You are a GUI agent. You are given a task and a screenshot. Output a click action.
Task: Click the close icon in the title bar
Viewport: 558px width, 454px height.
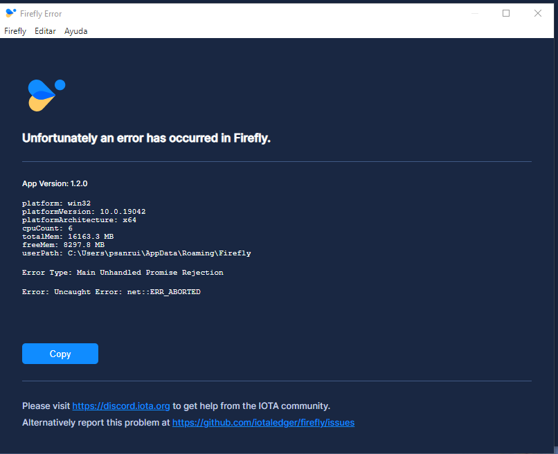click(538, 12)
